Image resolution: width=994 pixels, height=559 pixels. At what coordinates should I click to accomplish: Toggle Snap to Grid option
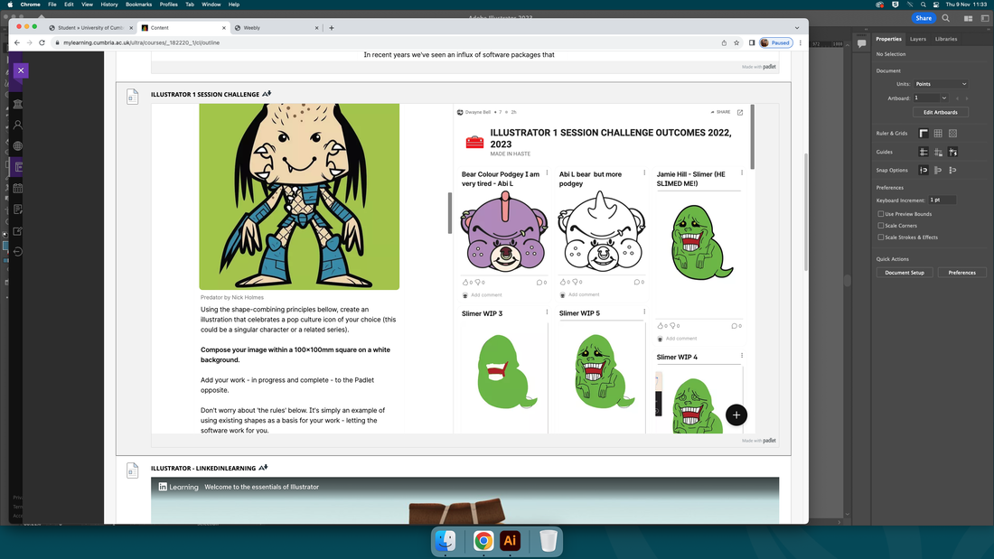(952, 170)
